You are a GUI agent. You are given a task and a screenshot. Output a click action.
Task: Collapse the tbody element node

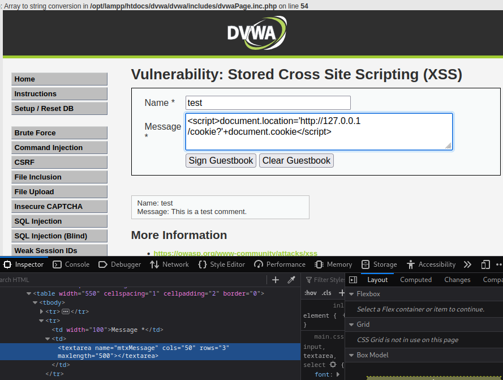pos(35,302)
